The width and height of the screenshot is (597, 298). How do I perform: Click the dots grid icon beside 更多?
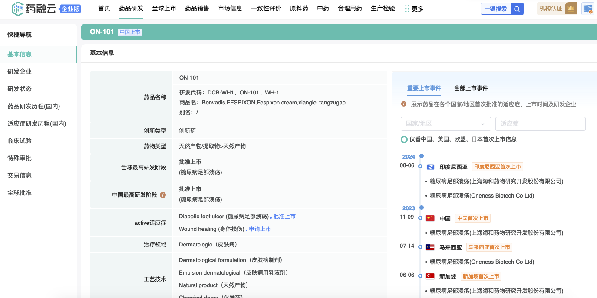(407, 9)
